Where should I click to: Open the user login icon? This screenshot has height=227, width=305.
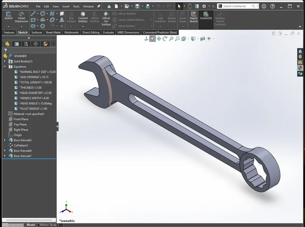[x=264, y=6]
